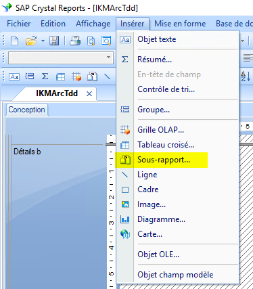Click Insert line toolbar icon
Screen dimensions: 253x289
(x=107, y=76)
